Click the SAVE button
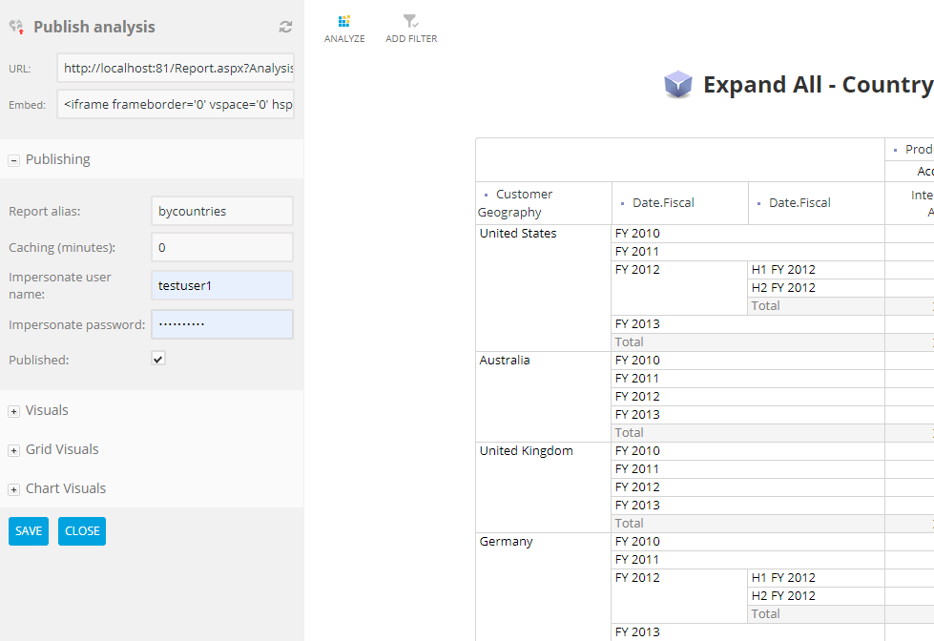Screen dimensions: 934x641 pyautogui.click(x=28, y=530)
